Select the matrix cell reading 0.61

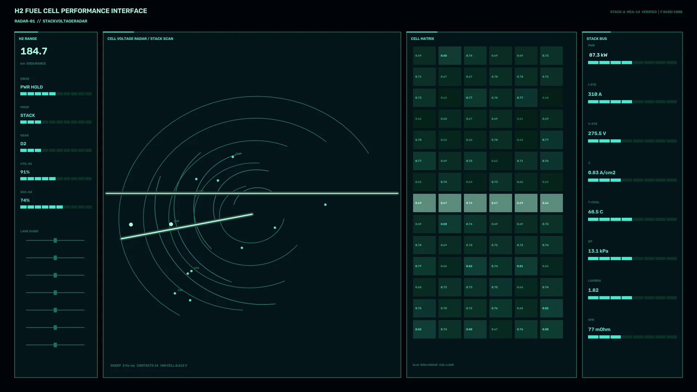pos(526,119)
